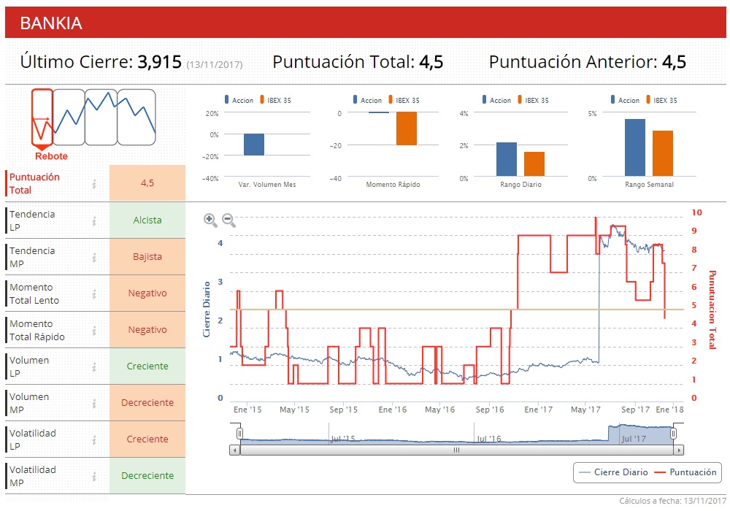
Task: Toggle Accion legend in Rango Diario chart
Action: (x=496, y=100)
